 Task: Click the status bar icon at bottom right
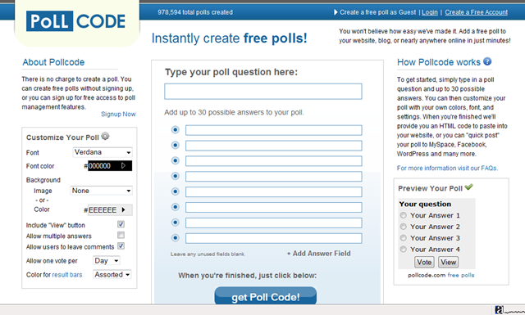pos(499,310)
